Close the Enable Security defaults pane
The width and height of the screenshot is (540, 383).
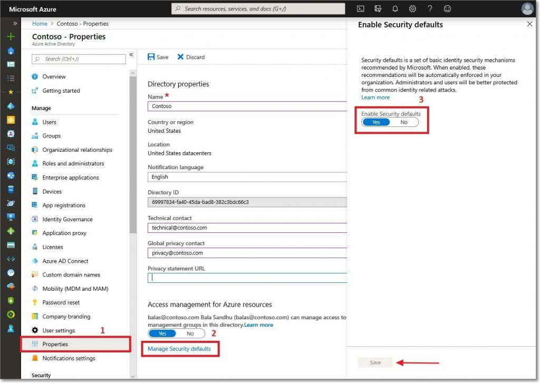[529, 24]
